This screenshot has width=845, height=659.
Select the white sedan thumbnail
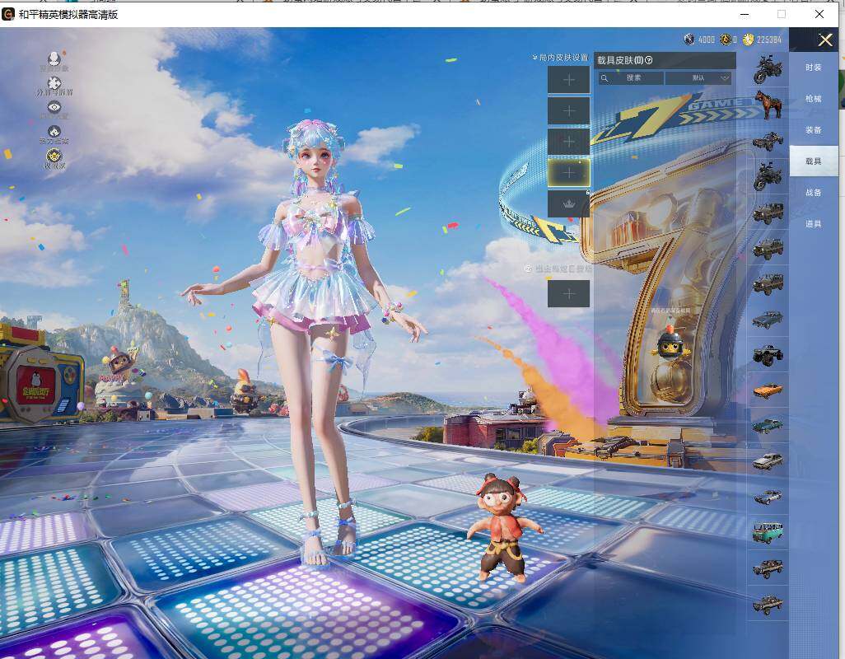click(x=768, y=461)
